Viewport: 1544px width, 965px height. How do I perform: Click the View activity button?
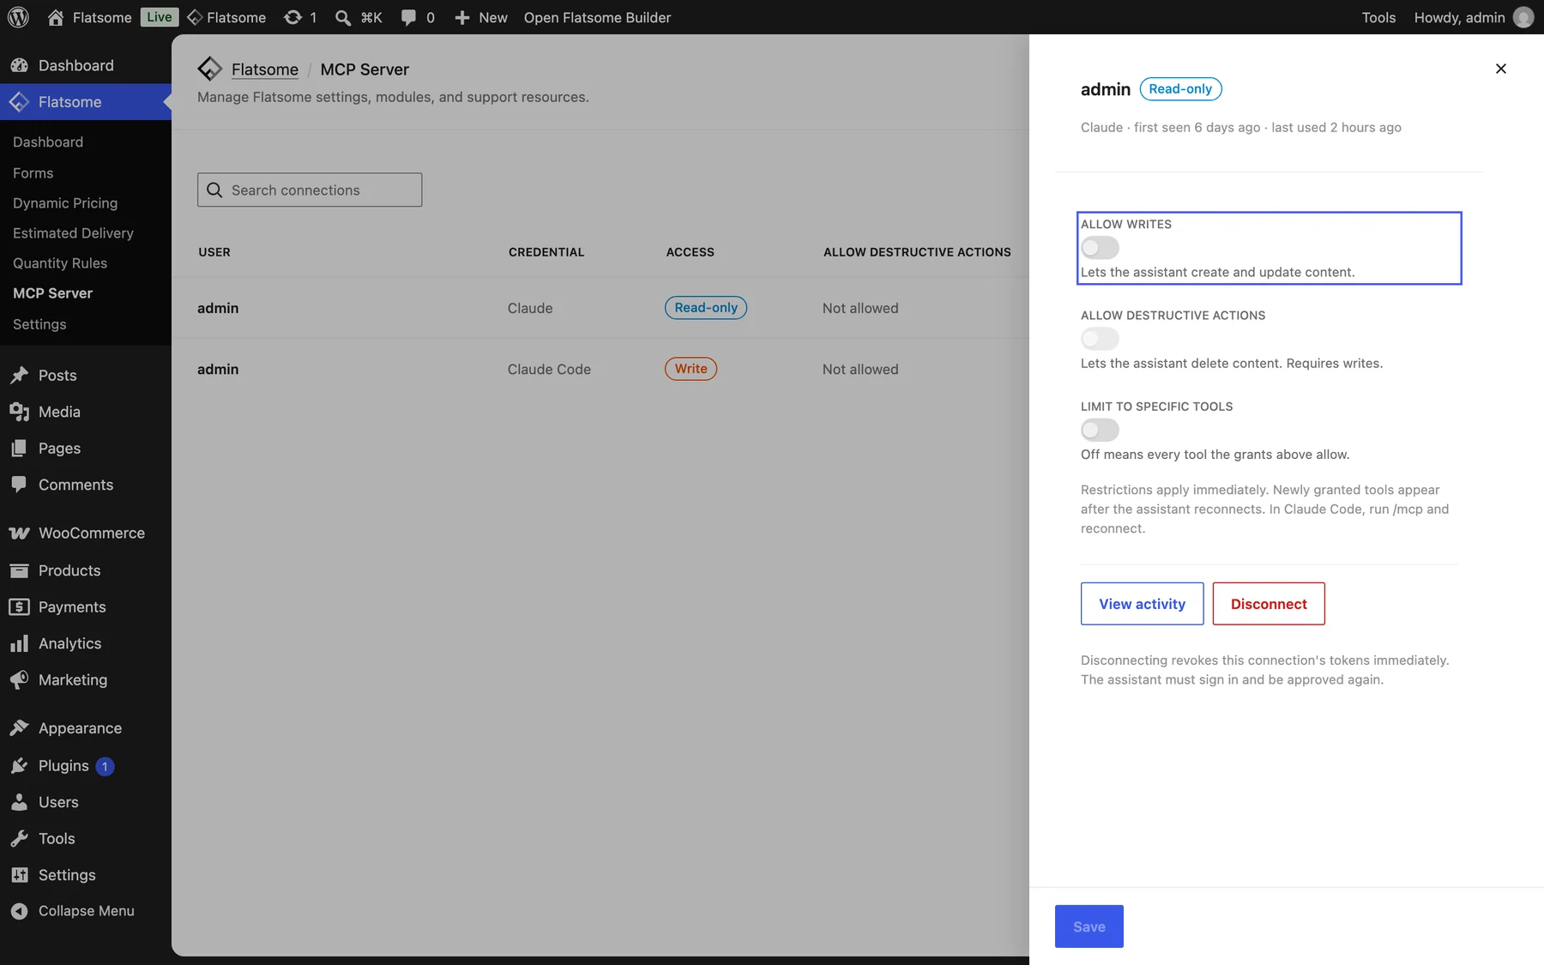1142,604
